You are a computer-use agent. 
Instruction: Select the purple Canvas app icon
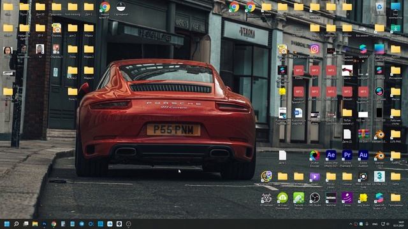[347, 198]
